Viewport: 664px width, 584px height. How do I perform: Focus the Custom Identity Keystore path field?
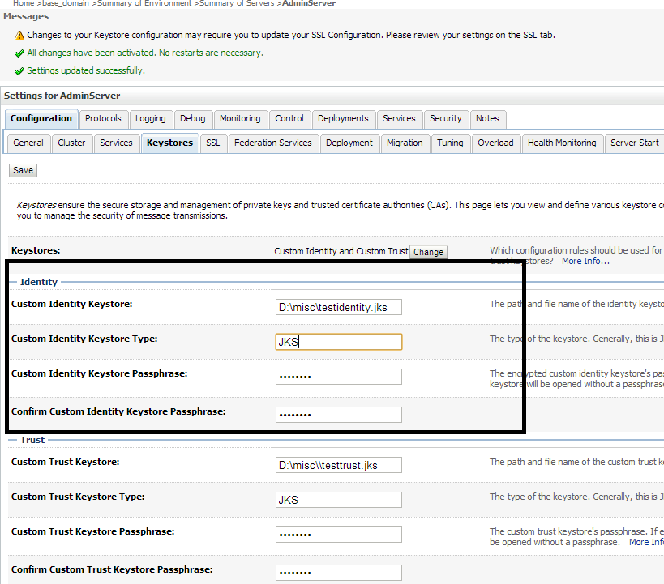[338, 307]
